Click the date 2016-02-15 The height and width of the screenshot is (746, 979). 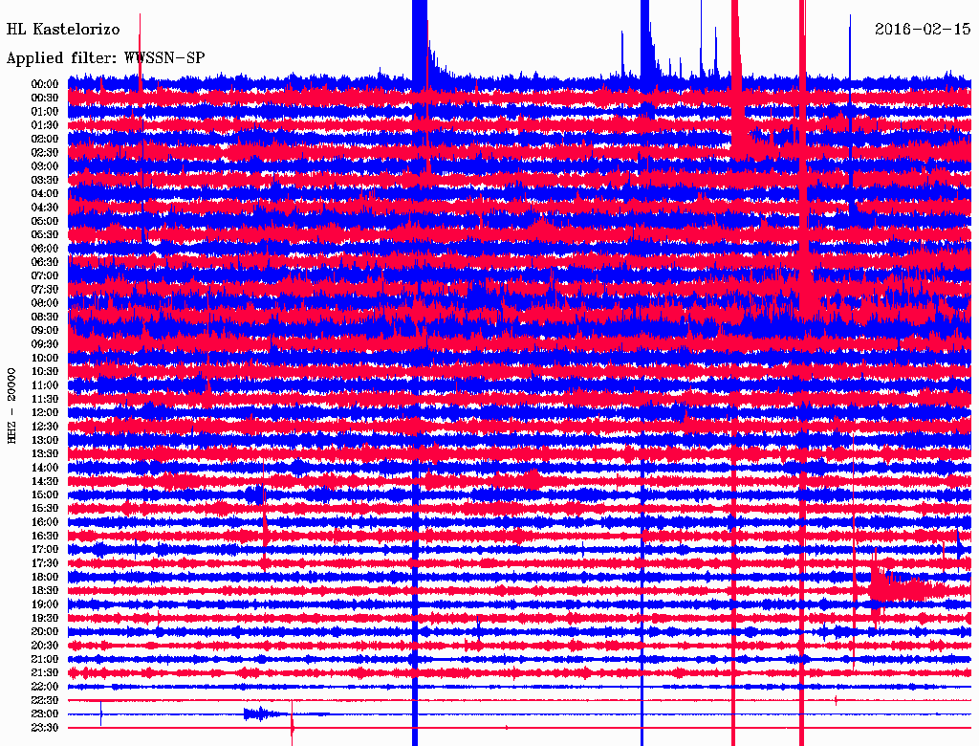923,30
